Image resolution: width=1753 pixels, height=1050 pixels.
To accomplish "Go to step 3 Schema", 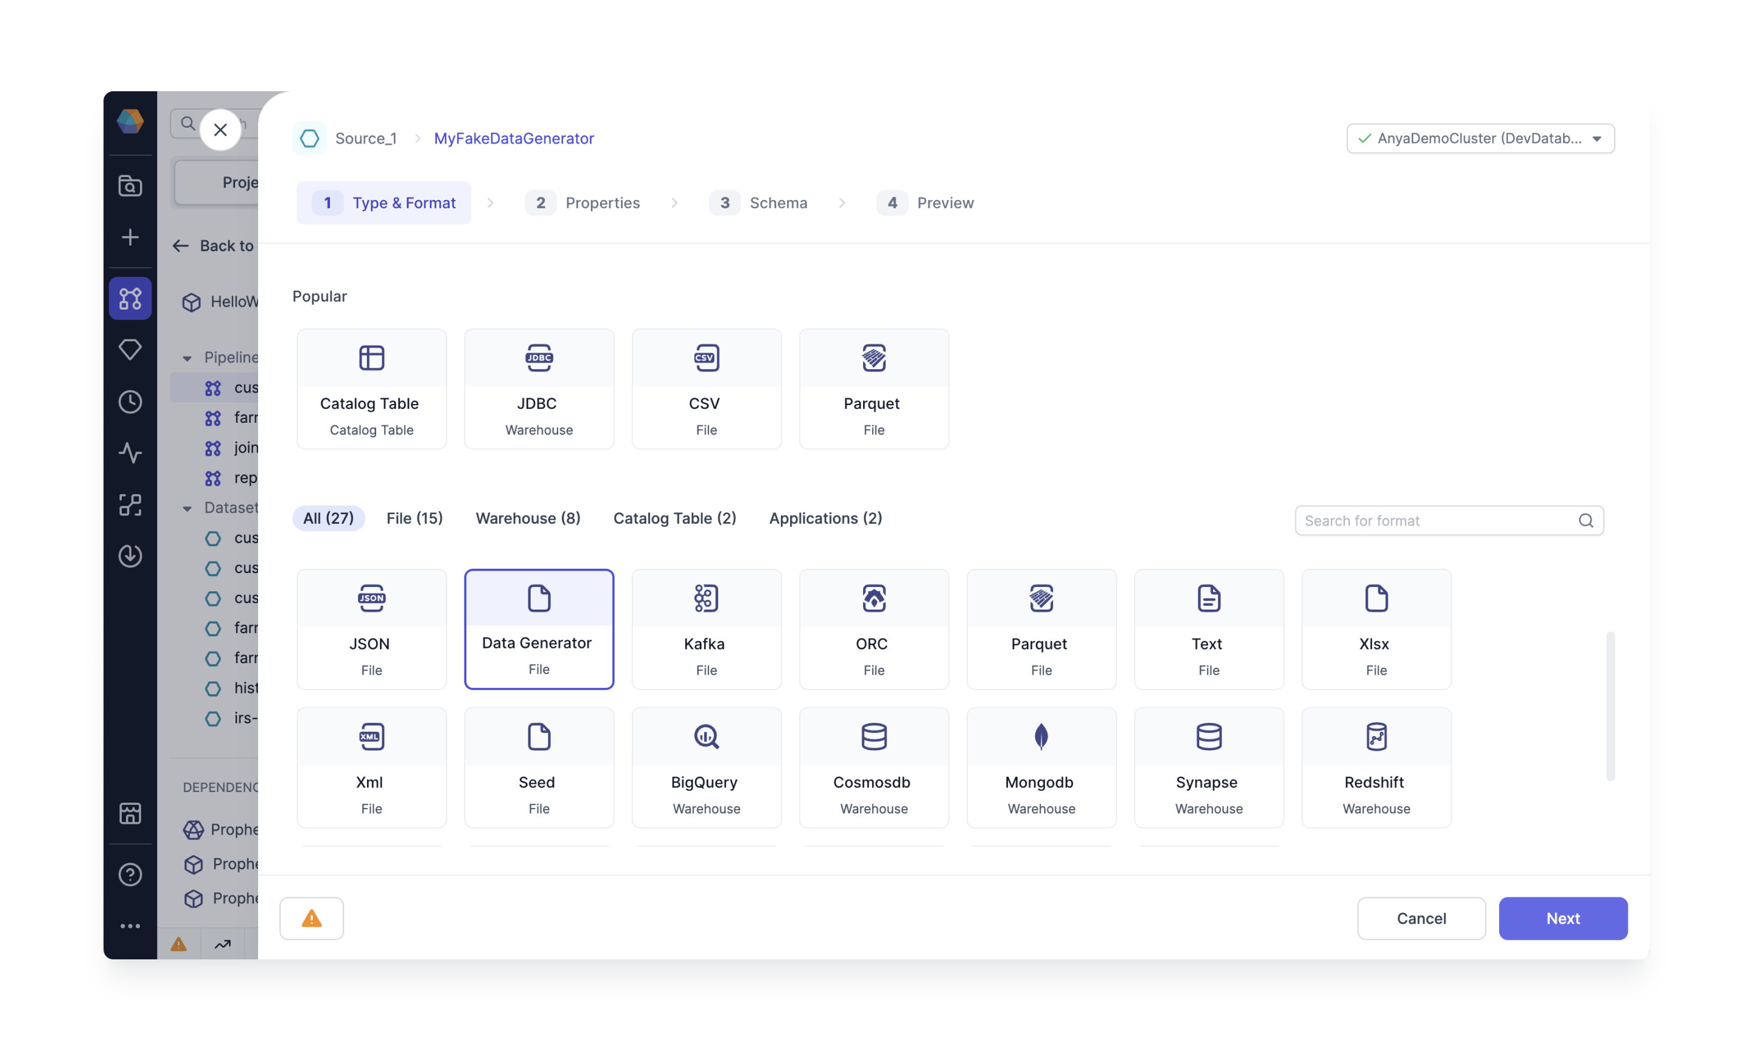I will [x=758, y=203].
